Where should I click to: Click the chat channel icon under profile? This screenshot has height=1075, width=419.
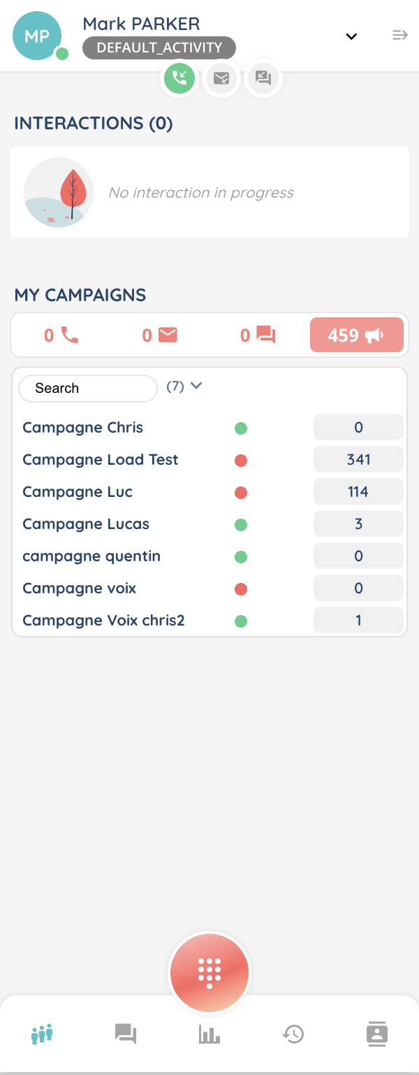pyautogui.click(x=263, y=78)
